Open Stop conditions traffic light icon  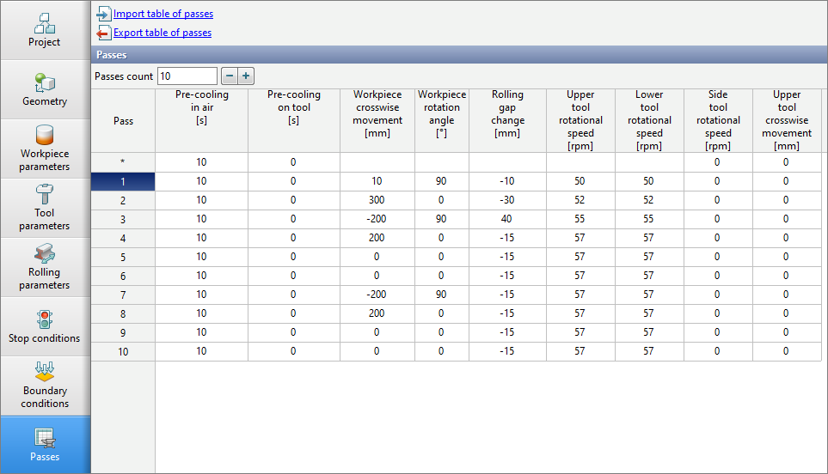[x=45, y=319]
